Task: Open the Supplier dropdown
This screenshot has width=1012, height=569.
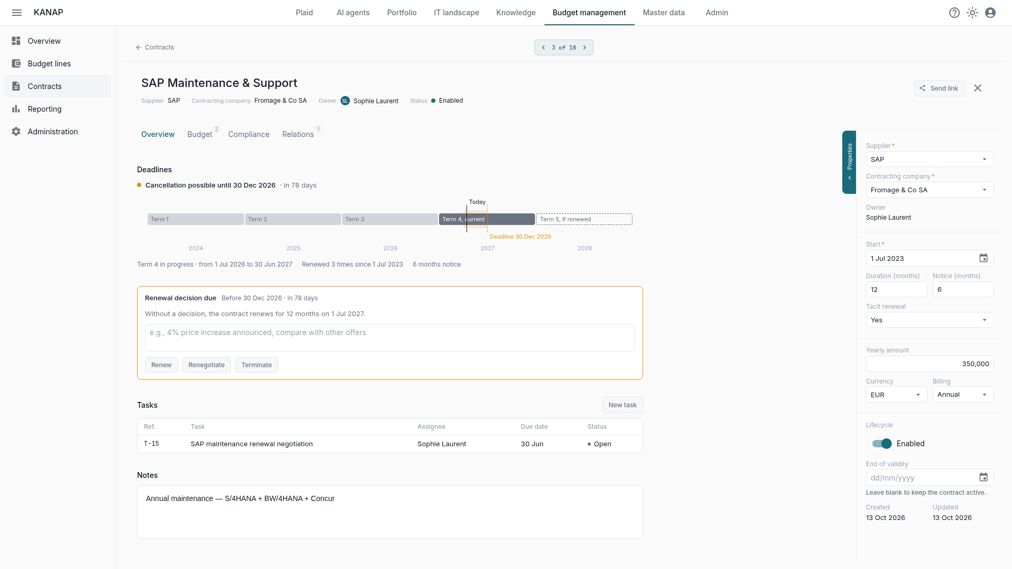Action: (x=930, y=159)
